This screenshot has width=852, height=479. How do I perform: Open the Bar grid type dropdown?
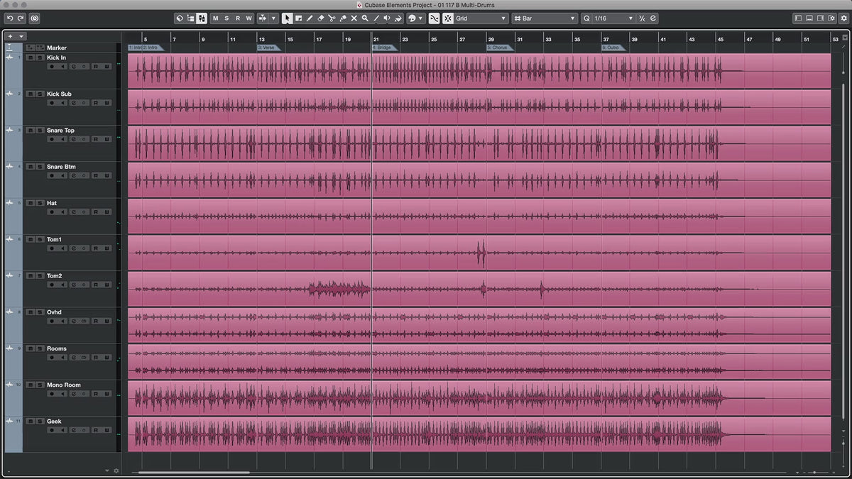[x=545, y=18]
